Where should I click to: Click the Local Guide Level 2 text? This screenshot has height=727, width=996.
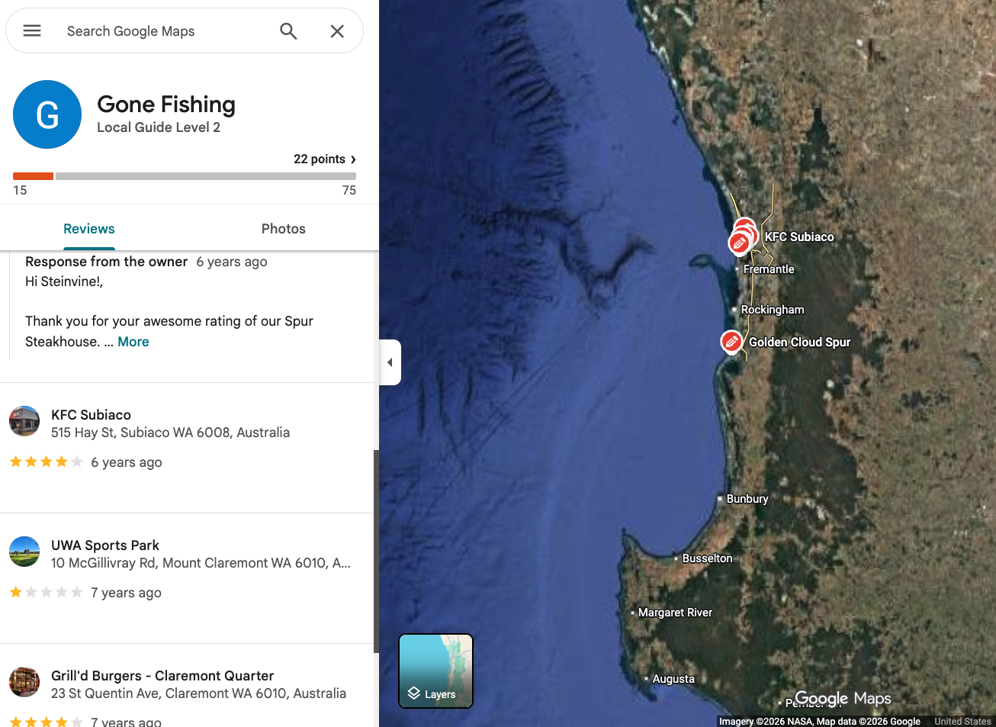pos(159,127)
